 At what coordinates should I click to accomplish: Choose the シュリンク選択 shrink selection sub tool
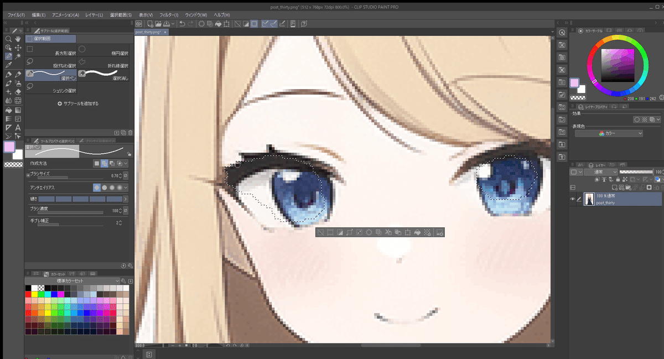point(51,88)
